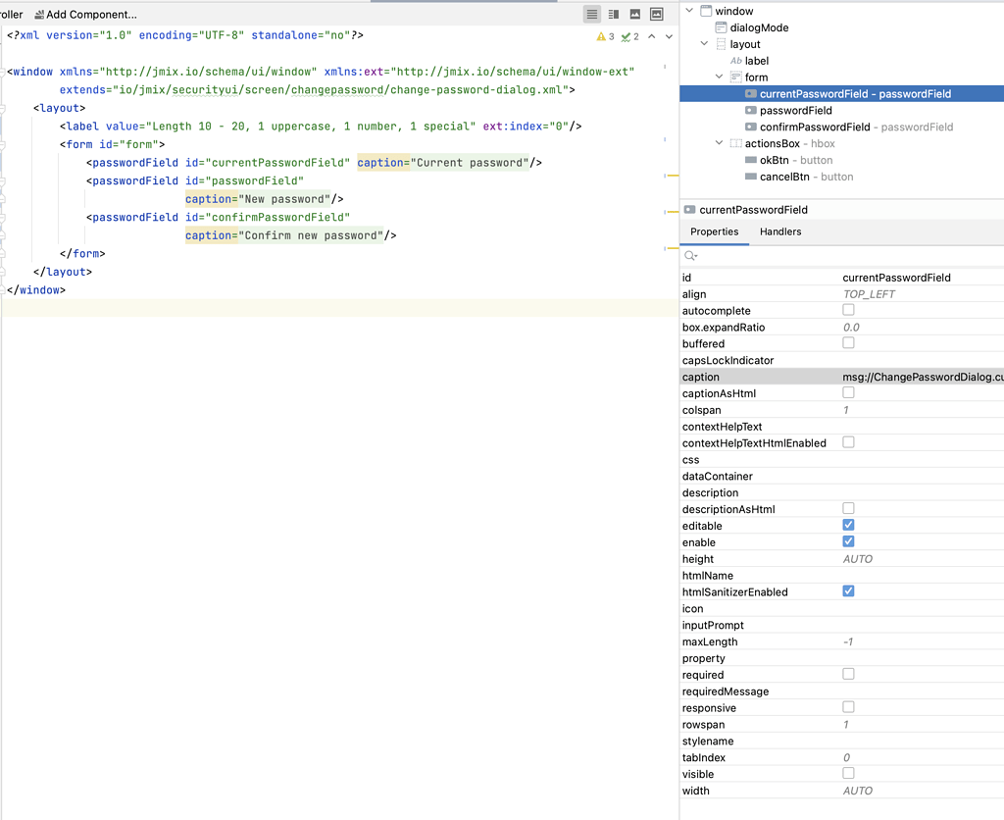Collapse the form node in component tree
The height and width of the screenshot is (820, 1004).
click(719, 77)
